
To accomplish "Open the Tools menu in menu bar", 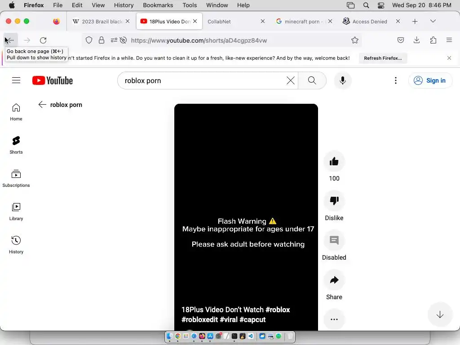I will pos(190,5).
